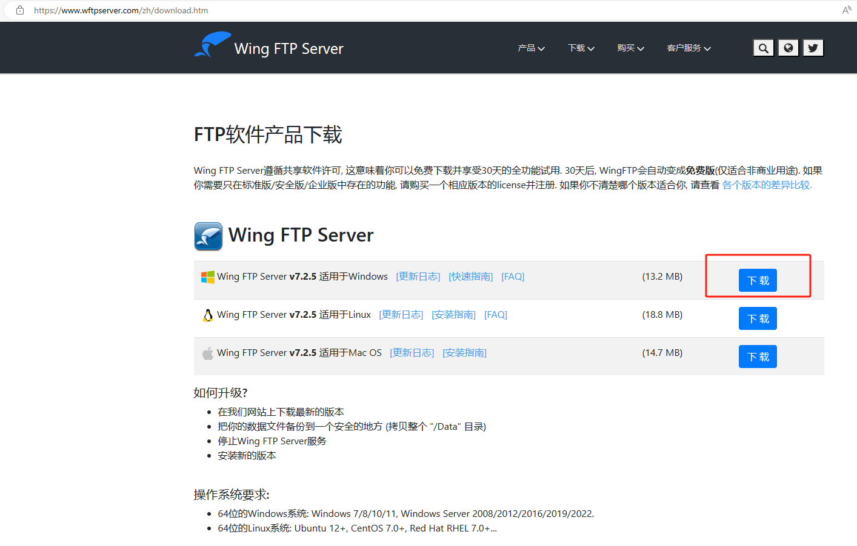The image size is (857, 546).
Task: Click the (18.8 MB) file size text
Action: (x=662, y=315)
